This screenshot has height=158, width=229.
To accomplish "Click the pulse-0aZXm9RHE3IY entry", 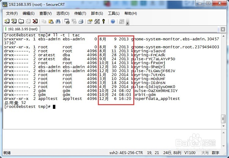I will point(156,91).
